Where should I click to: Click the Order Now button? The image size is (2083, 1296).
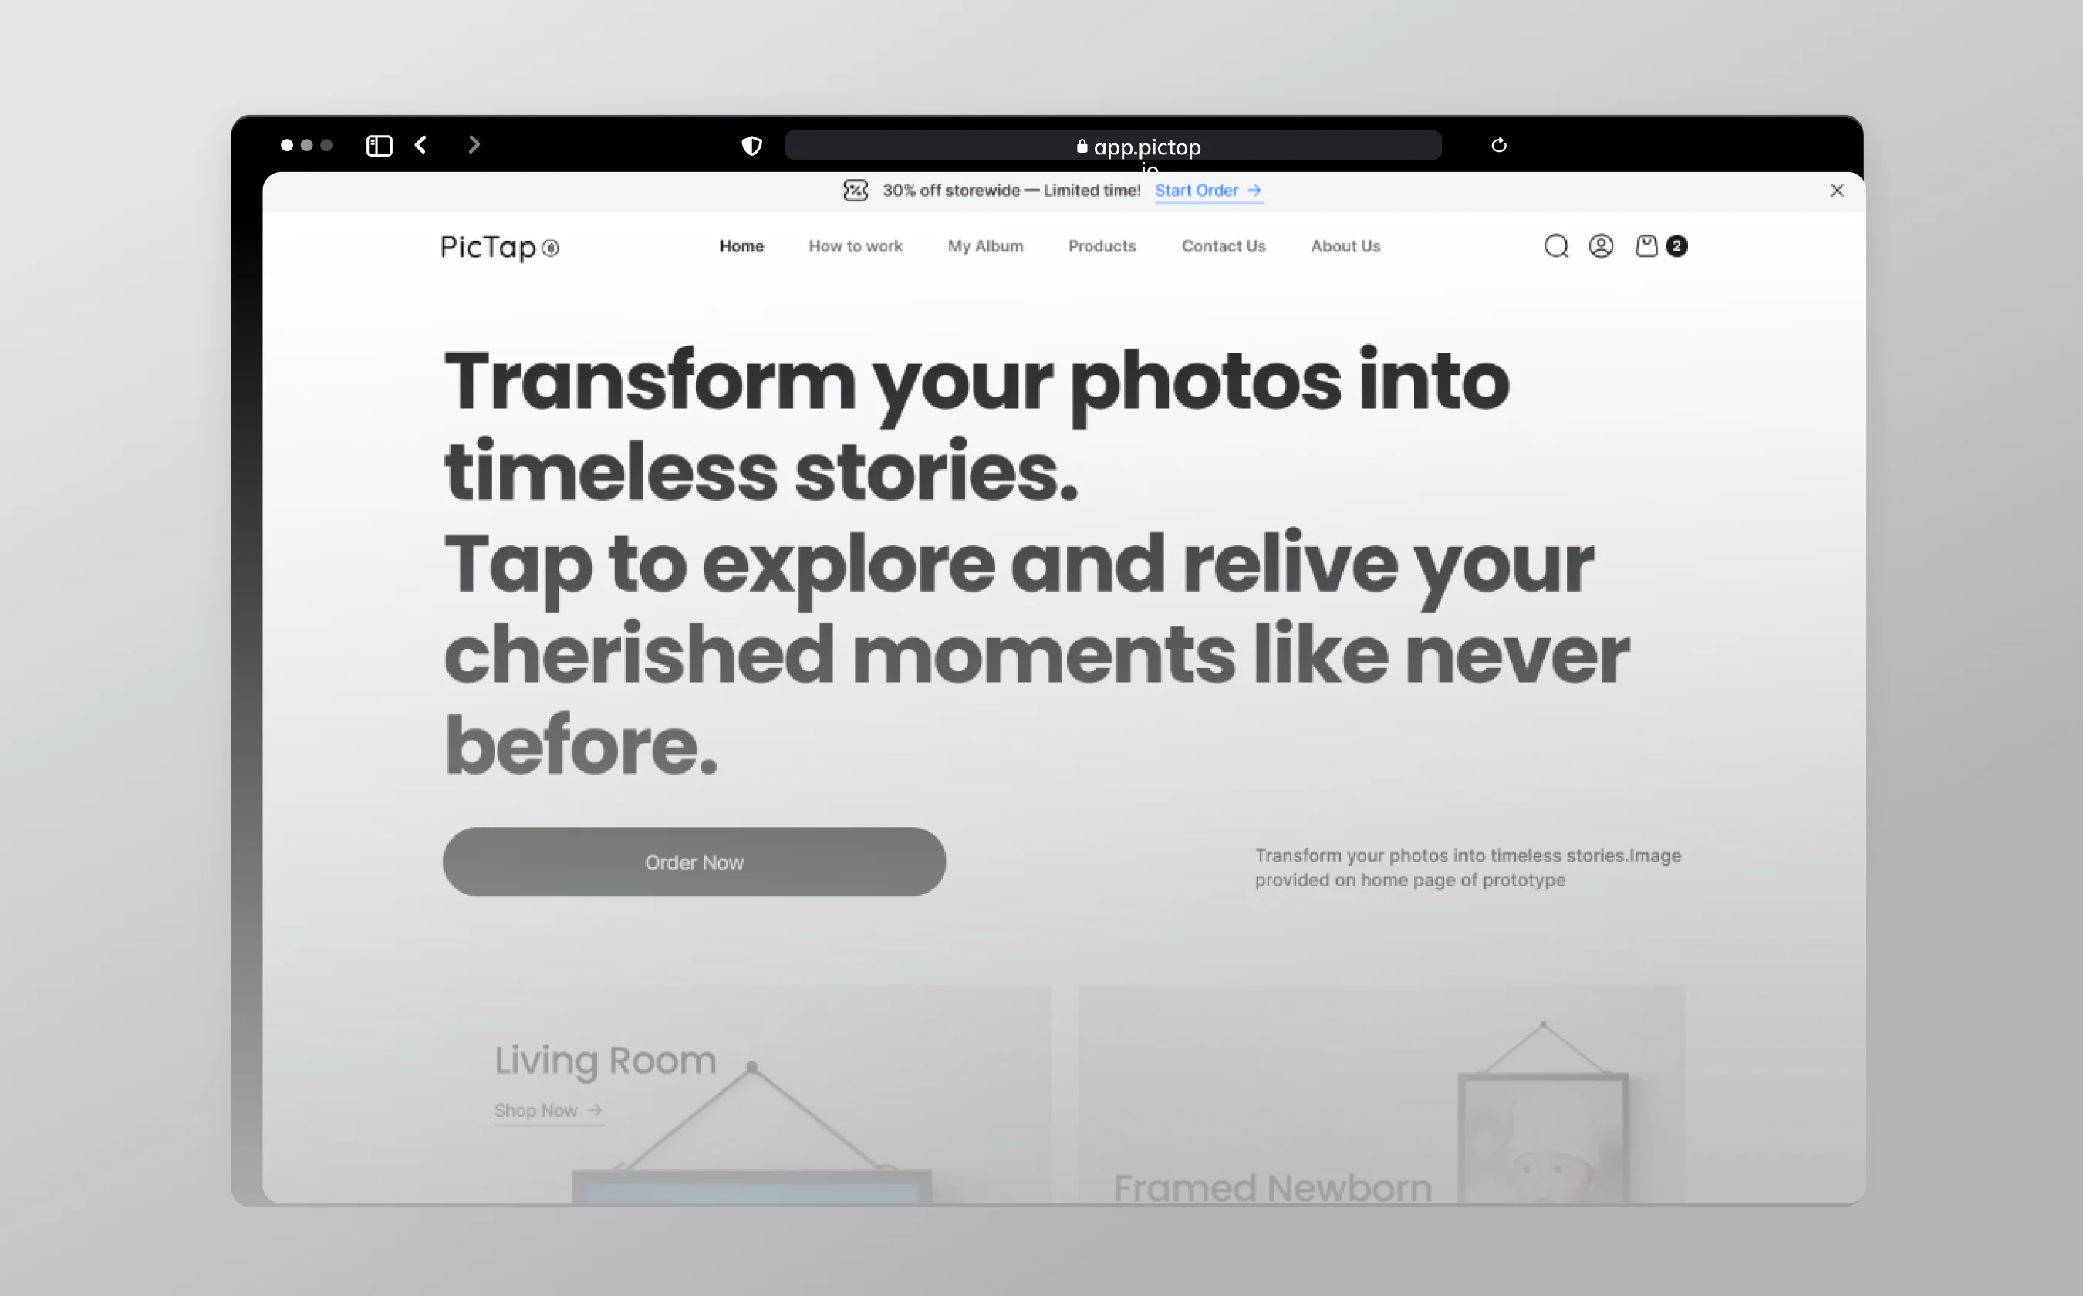pyautogui.click(x=694, y=862)
